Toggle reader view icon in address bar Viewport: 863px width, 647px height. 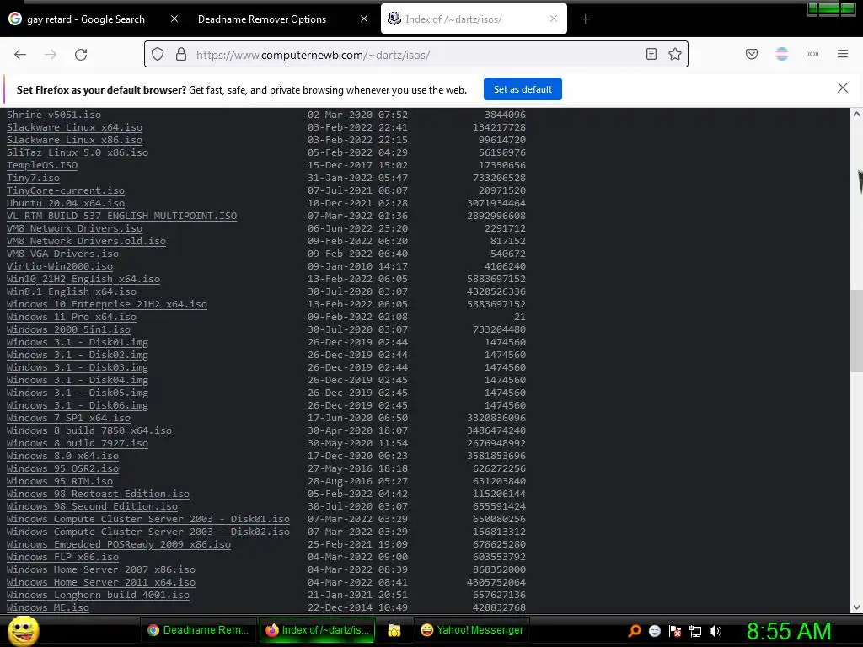(651, 54)
